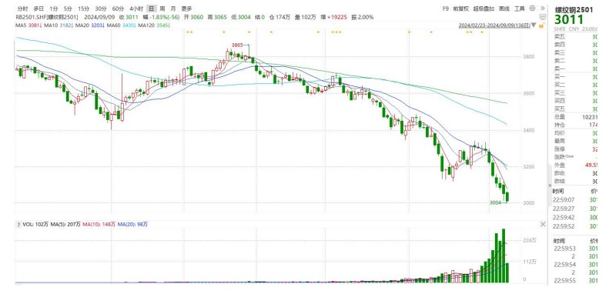Expand more tools double-chevron icon
Image resolution: width=609 pixels, height=294 pixels.
[x=542, y=8]
